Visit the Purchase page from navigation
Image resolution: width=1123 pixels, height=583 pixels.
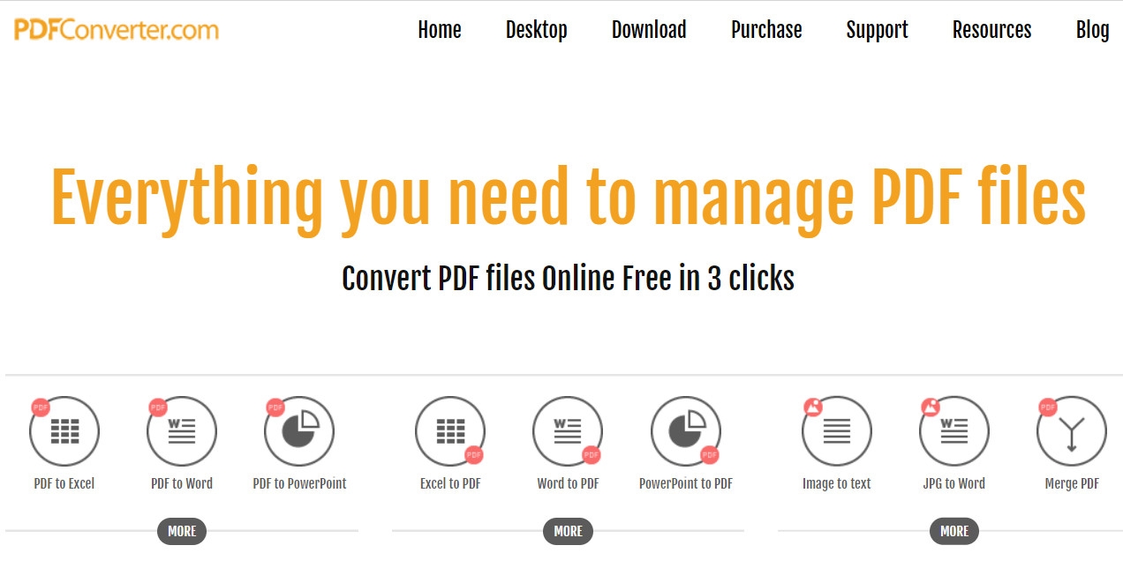(x=766, y=30)
